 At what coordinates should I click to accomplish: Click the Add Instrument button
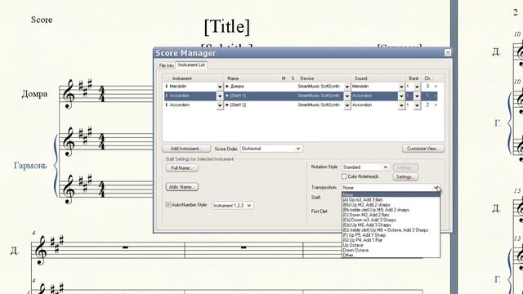click(x=186, y=149)
